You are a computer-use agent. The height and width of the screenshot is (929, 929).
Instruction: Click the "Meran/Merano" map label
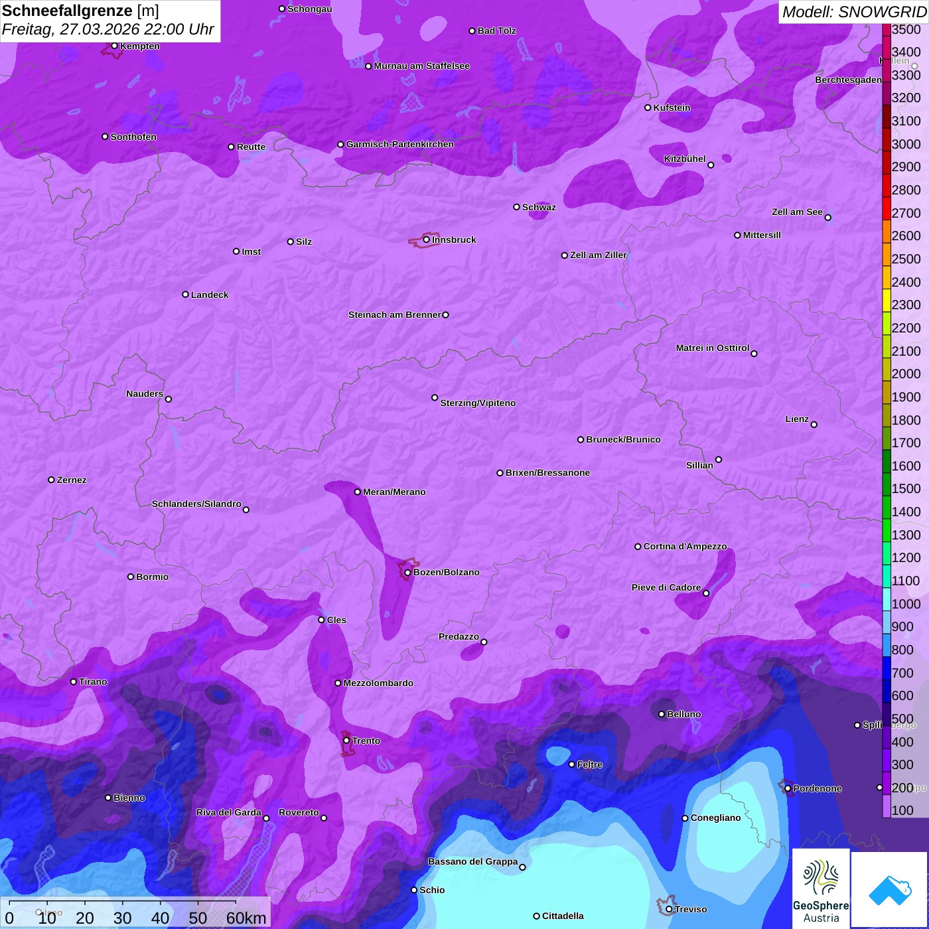394,492
